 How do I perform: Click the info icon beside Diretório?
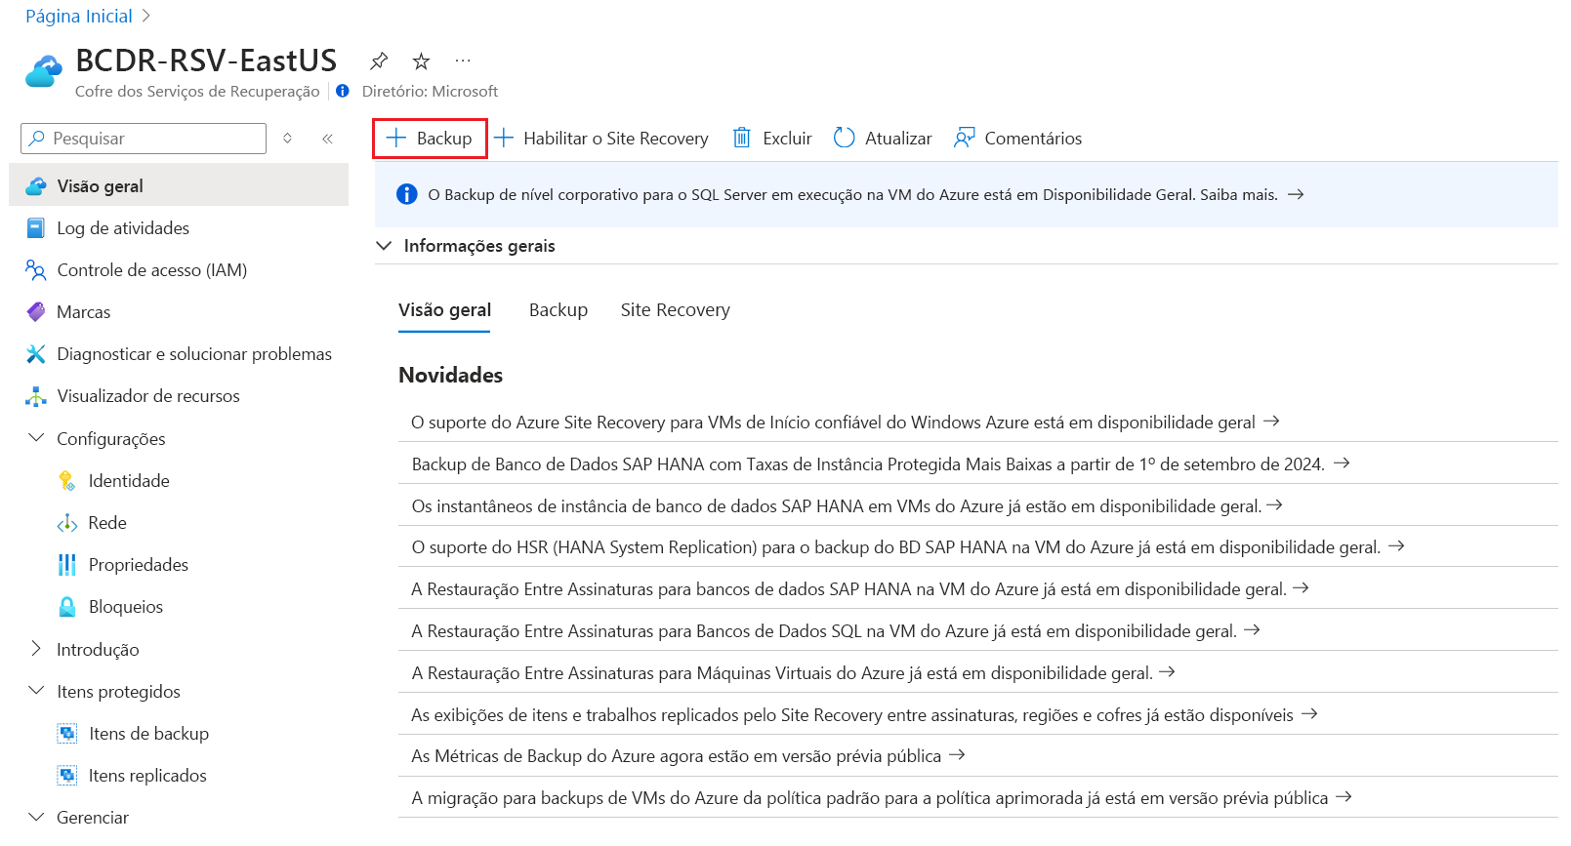point(343,91)
